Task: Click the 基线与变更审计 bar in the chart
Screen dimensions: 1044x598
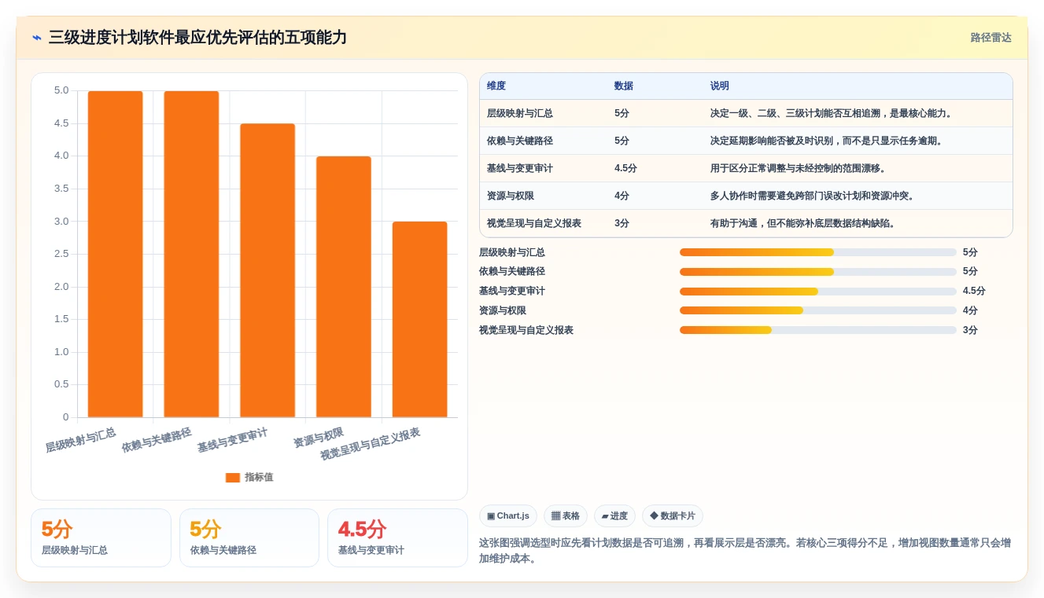Action: [267, 270]
